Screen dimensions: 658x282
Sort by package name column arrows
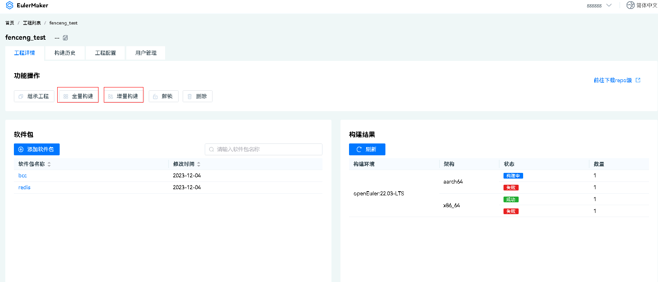[49, 164]
